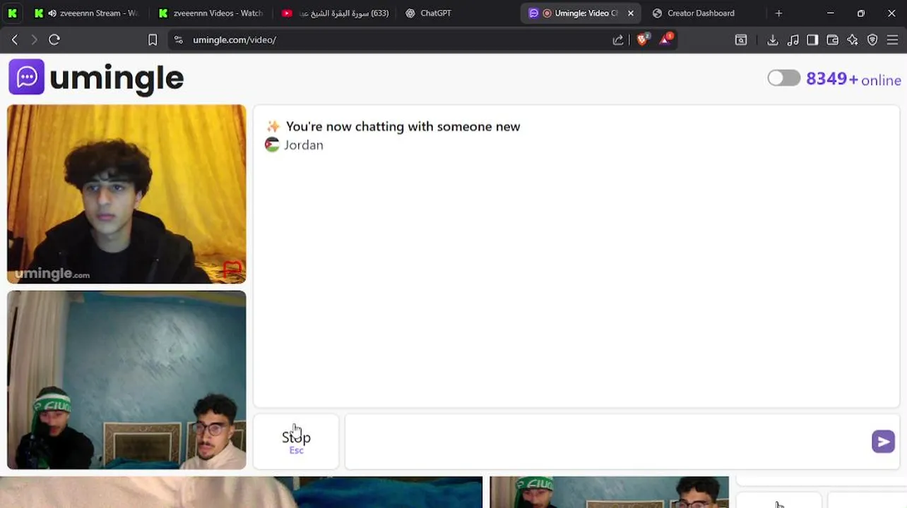This screenshot has width=907, height=508.
Task: Toggle the browser sidebar panel
Action: (812, 40)
